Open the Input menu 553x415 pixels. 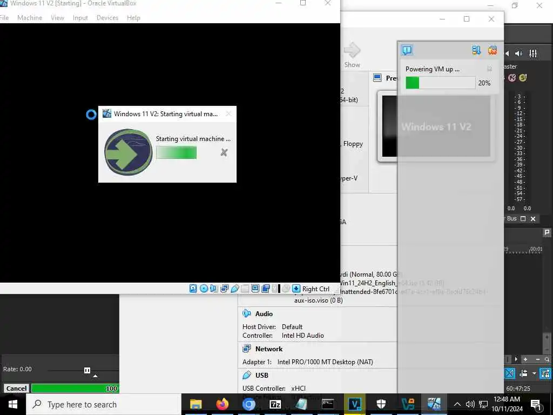tap(80, 18)
